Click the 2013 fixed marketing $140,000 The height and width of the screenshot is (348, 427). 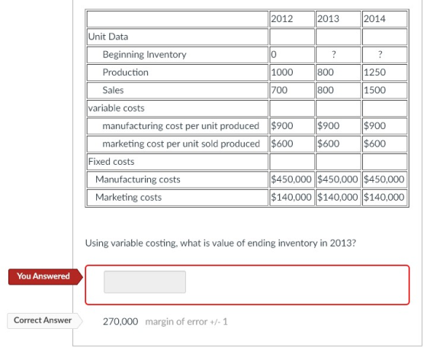click(337, 198)
